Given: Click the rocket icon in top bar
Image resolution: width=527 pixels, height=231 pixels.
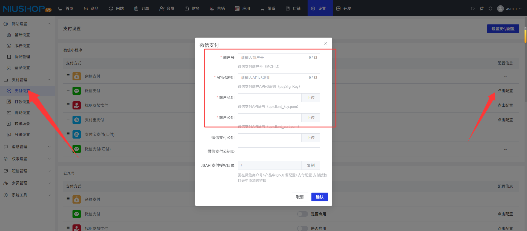Looking at the screenshot, I should coord(481,9).
